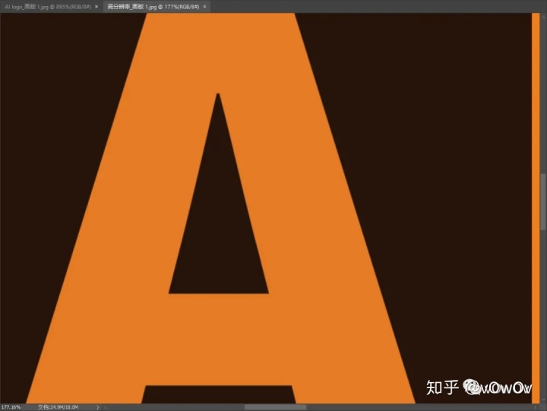The height and width of the screenshot is (411, 547).
Task: Click the horizontal scrollbar left arrow
Action: pos(106,407)
